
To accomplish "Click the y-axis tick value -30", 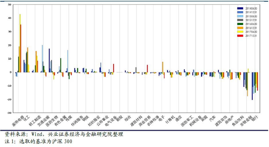I will click(x=9, y=113).
